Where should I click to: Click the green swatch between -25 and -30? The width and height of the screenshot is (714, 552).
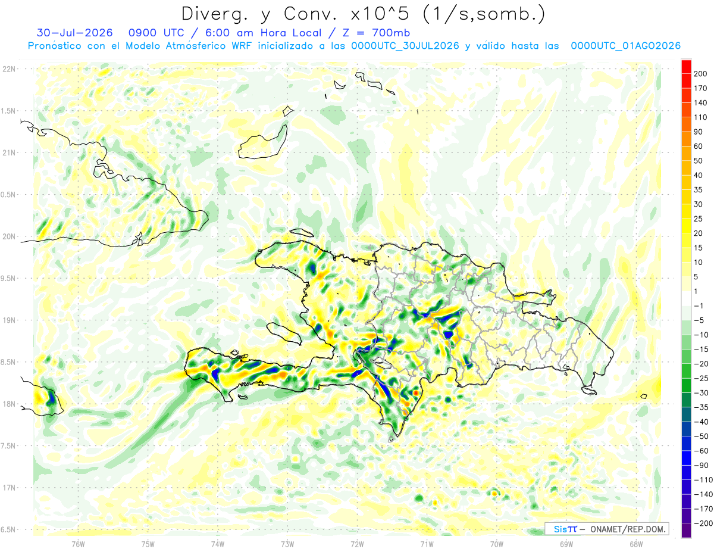(686, 385)
